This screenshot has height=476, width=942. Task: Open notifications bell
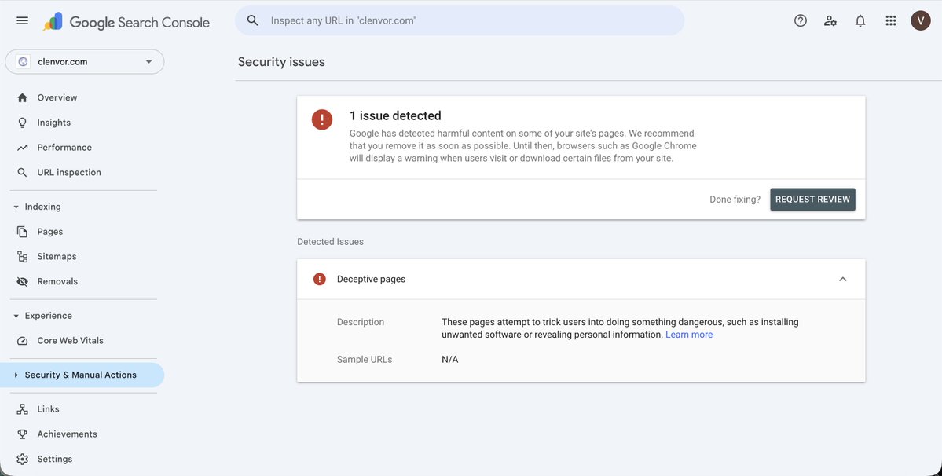click(860, 20)
